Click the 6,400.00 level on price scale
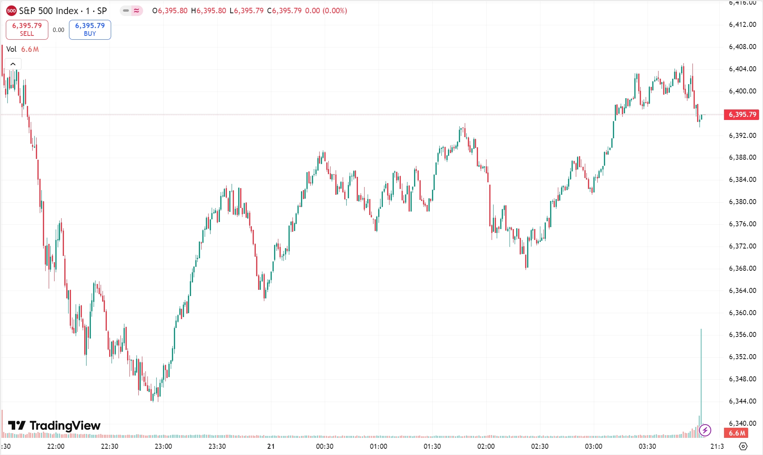This screenshot has height=455, width=763. tap(742, 91)
